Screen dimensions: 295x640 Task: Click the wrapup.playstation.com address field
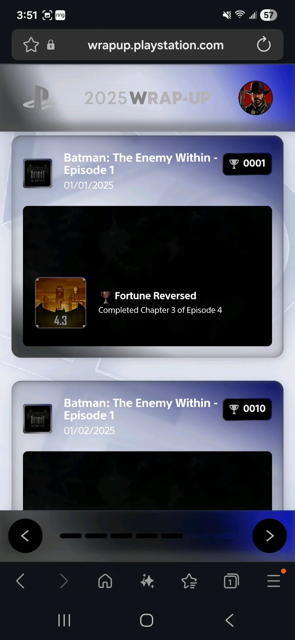(x=156, y=45)
